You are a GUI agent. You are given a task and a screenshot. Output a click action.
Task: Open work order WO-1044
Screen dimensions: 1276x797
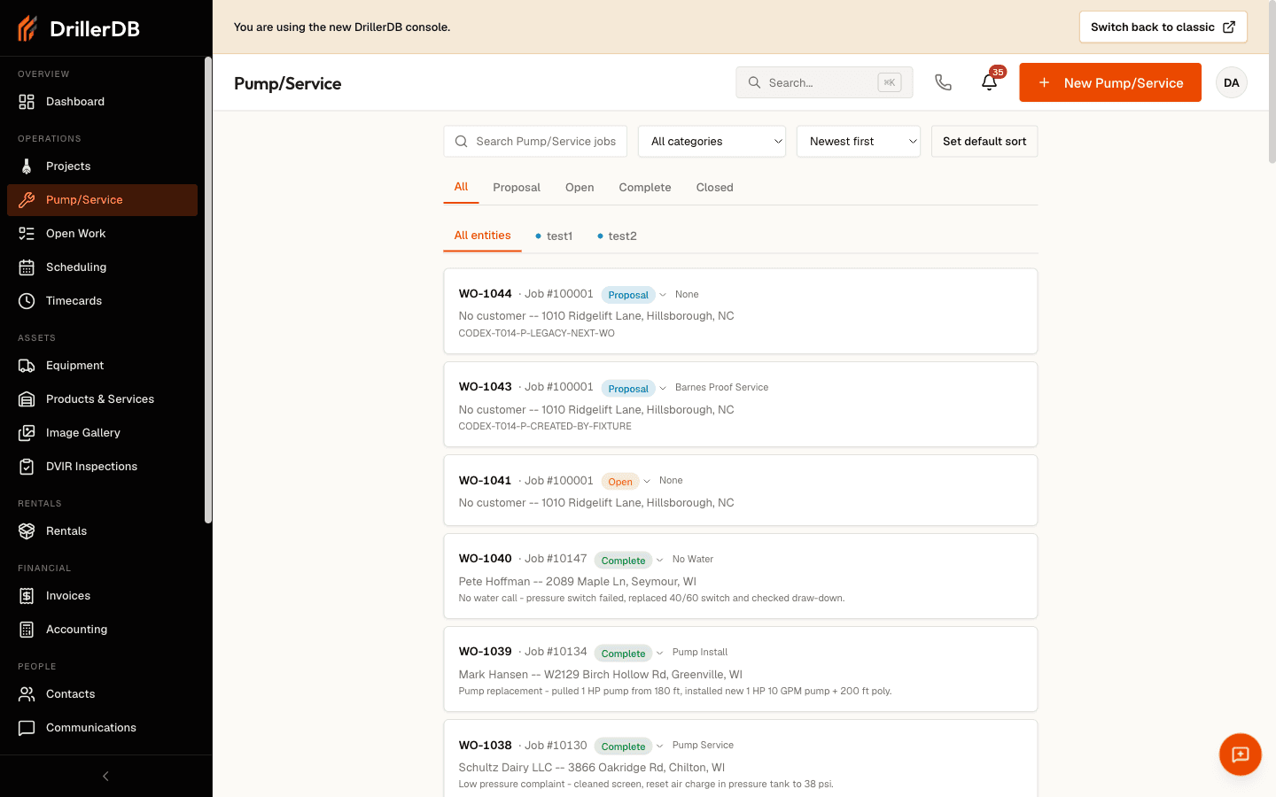click(741, 312)
